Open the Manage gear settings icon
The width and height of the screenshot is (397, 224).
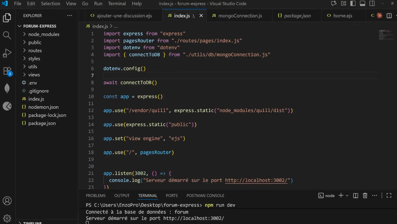click(x=7, y=218)
